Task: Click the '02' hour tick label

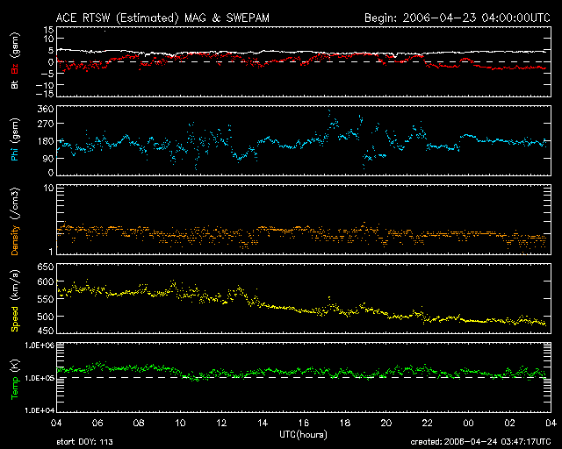Action: (x=509, y=423)
